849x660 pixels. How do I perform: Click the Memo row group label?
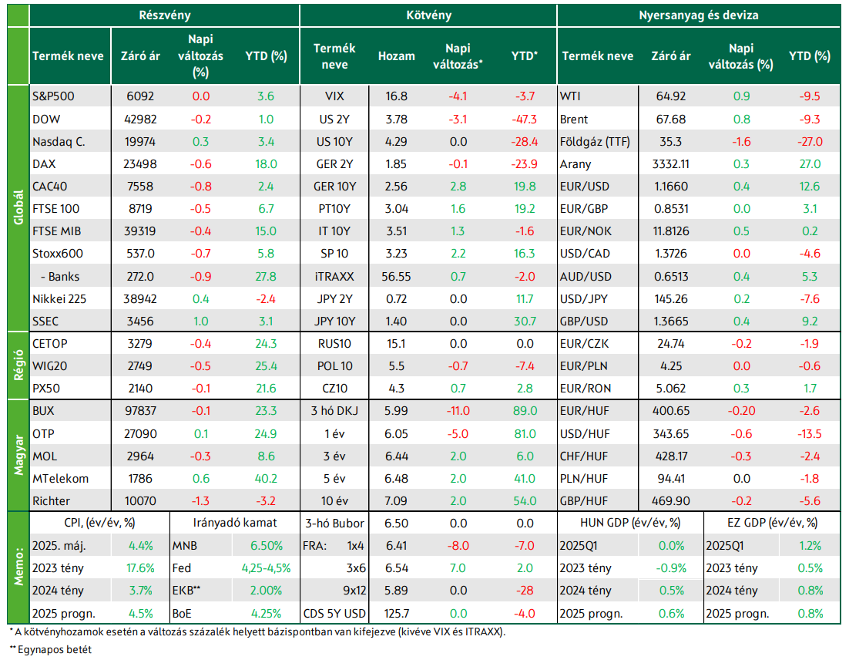pos(18,567)
